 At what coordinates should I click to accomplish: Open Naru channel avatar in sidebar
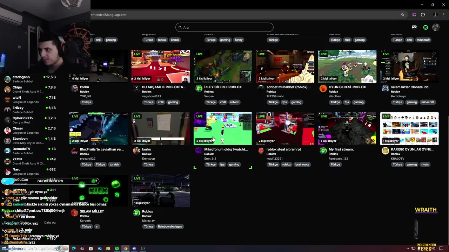(7, 171)
